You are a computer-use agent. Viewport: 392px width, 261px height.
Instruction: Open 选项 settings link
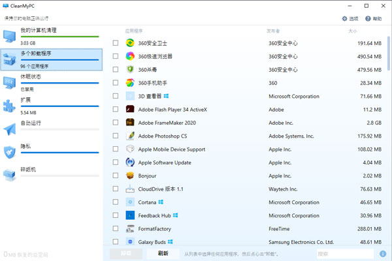click(x=350, y=18)
